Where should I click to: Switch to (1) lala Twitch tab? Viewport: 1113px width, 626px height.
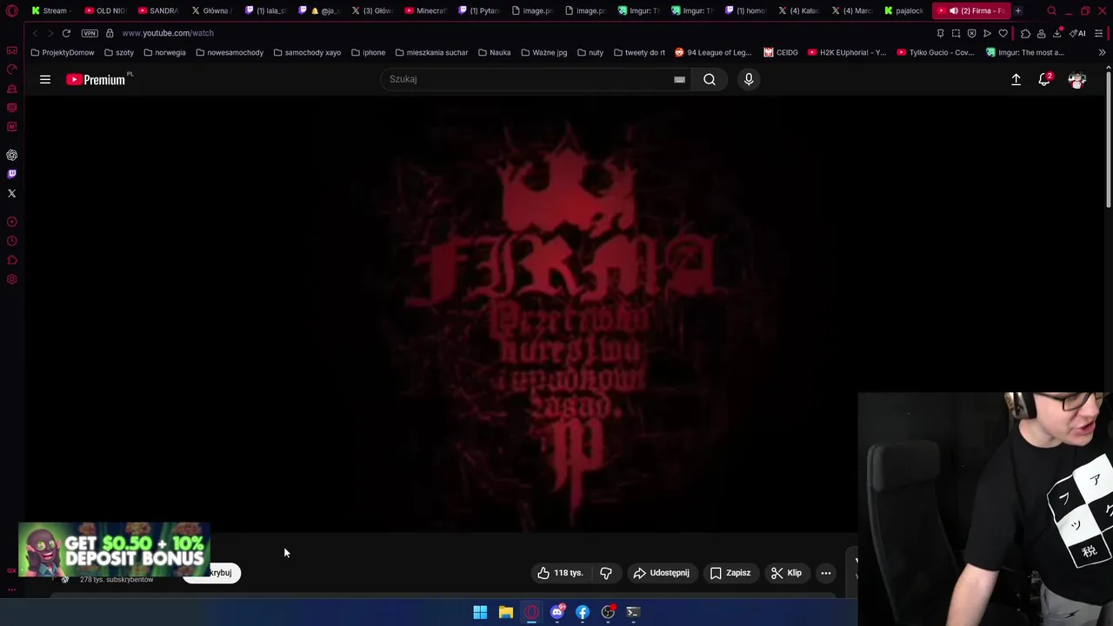point(265,10)
